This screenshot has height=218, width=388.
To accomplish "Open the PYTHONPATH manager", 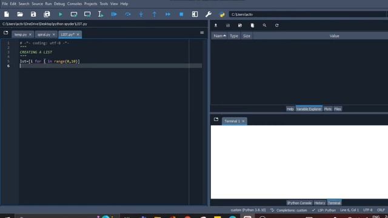I will [x=222, y=15].
